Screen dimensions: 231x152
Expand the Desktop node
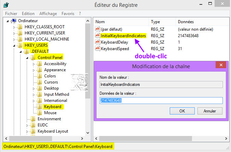coord(34,89)
